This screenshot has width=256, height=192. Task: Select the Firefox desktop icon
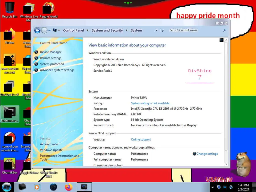click(10, 36)
